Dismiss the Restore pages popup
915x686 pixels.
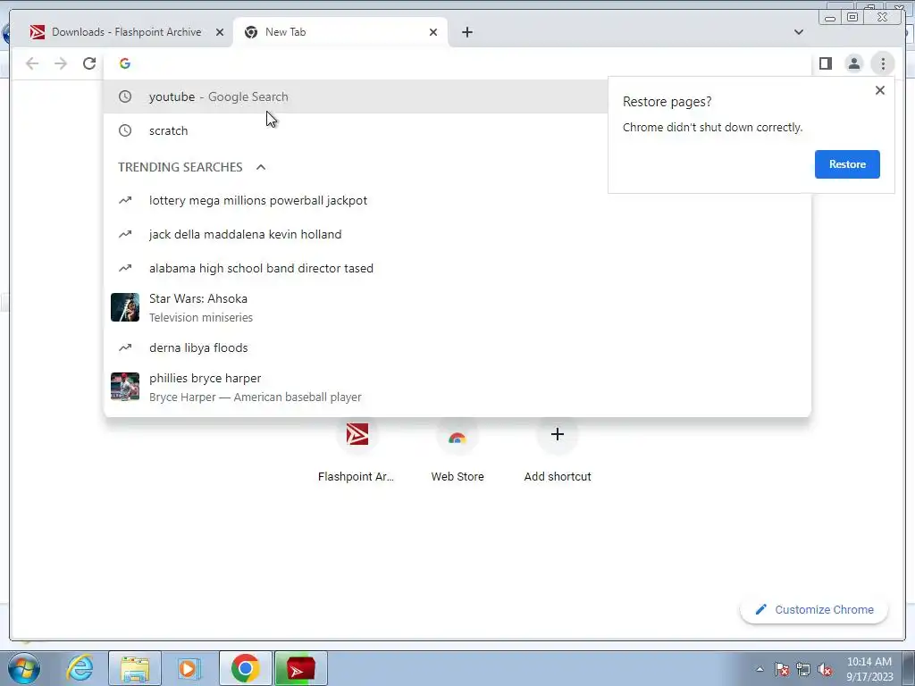click(x=879, y=90)
